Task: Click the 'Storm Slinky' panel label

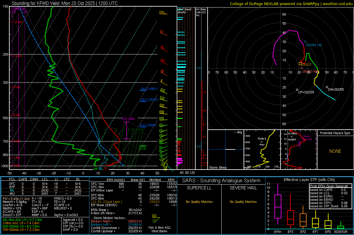Action: pos(217,167)
